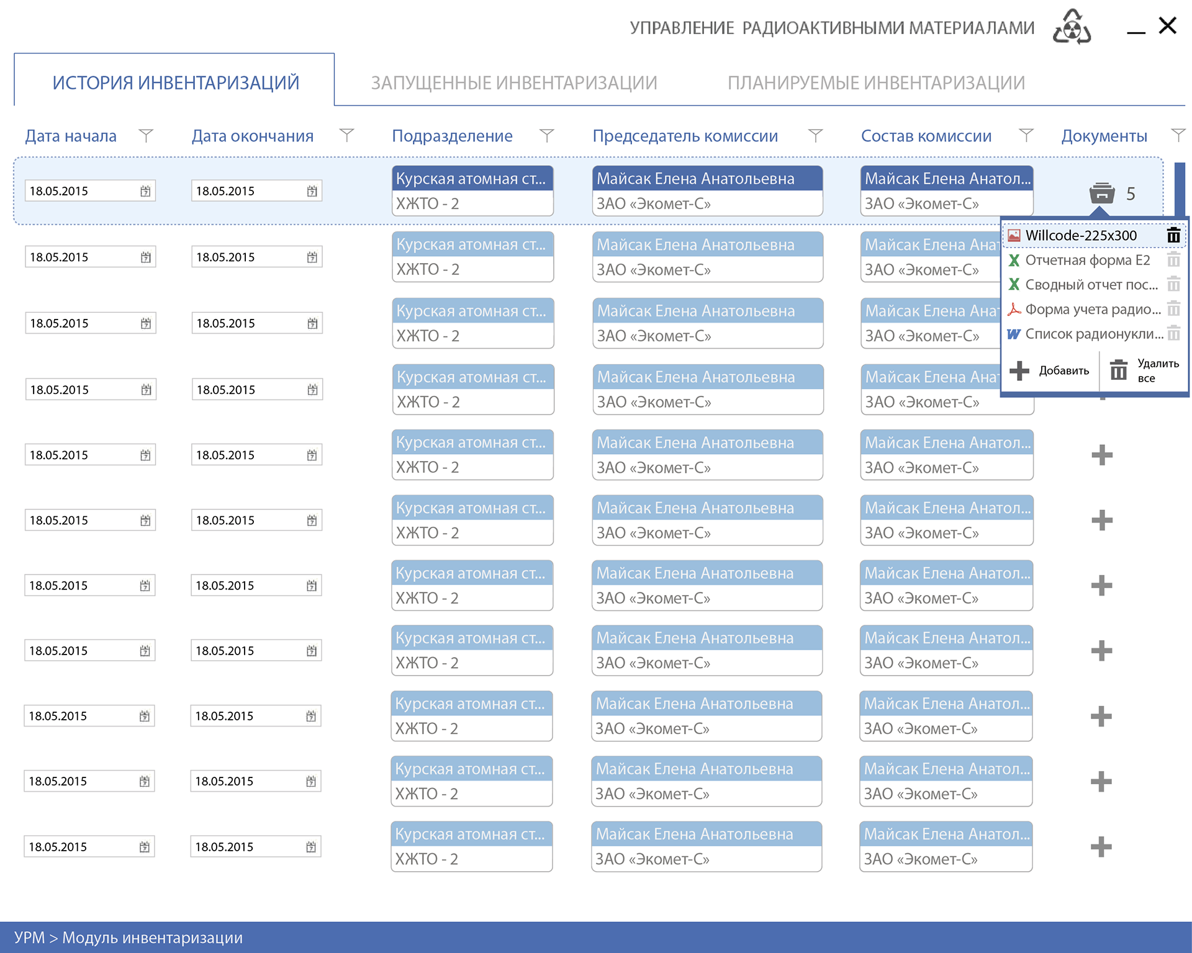
Task: Add a document in the tenth row
Action: point(1101,781)
